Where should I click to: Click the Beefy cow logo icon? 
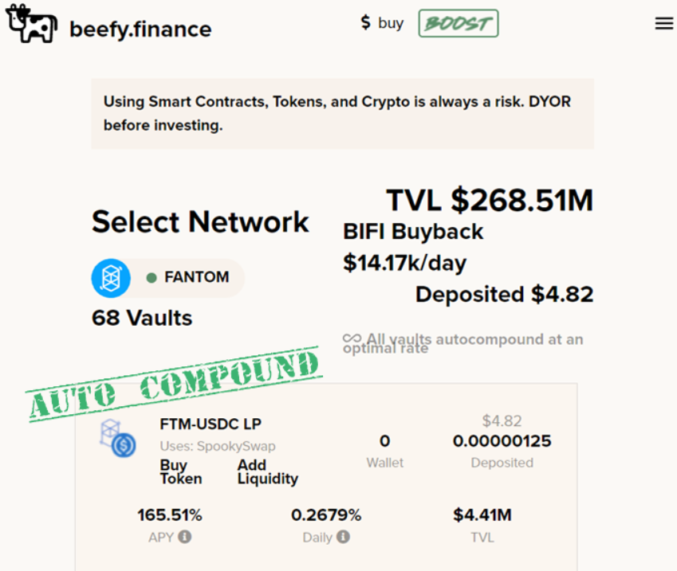coord(32,24)
